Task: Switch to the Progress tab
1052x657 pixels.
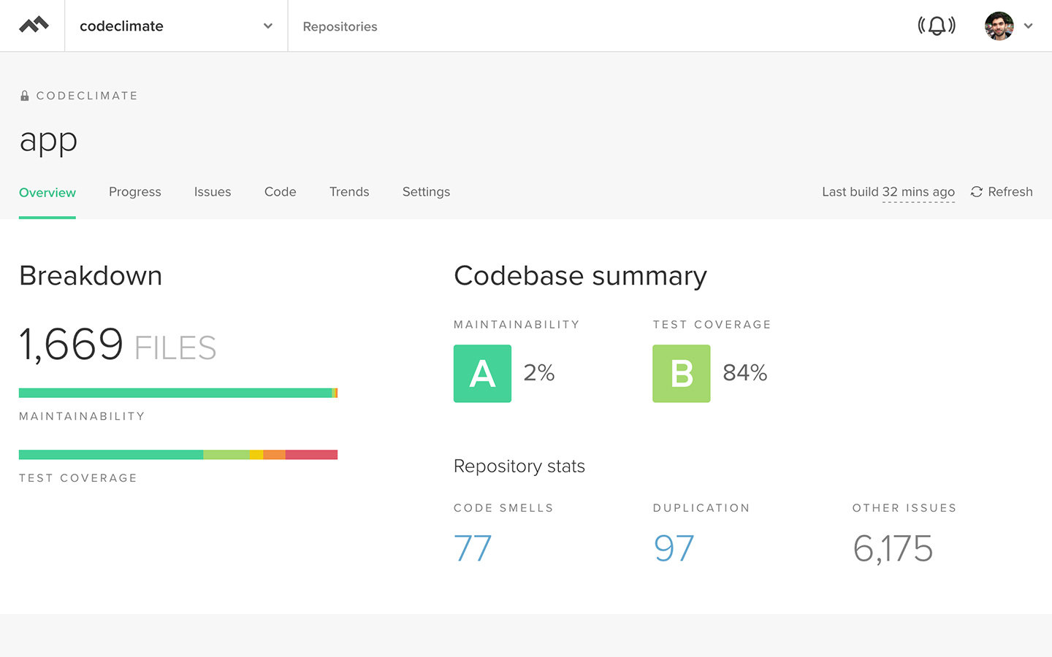Action: [x=135, y=192]
